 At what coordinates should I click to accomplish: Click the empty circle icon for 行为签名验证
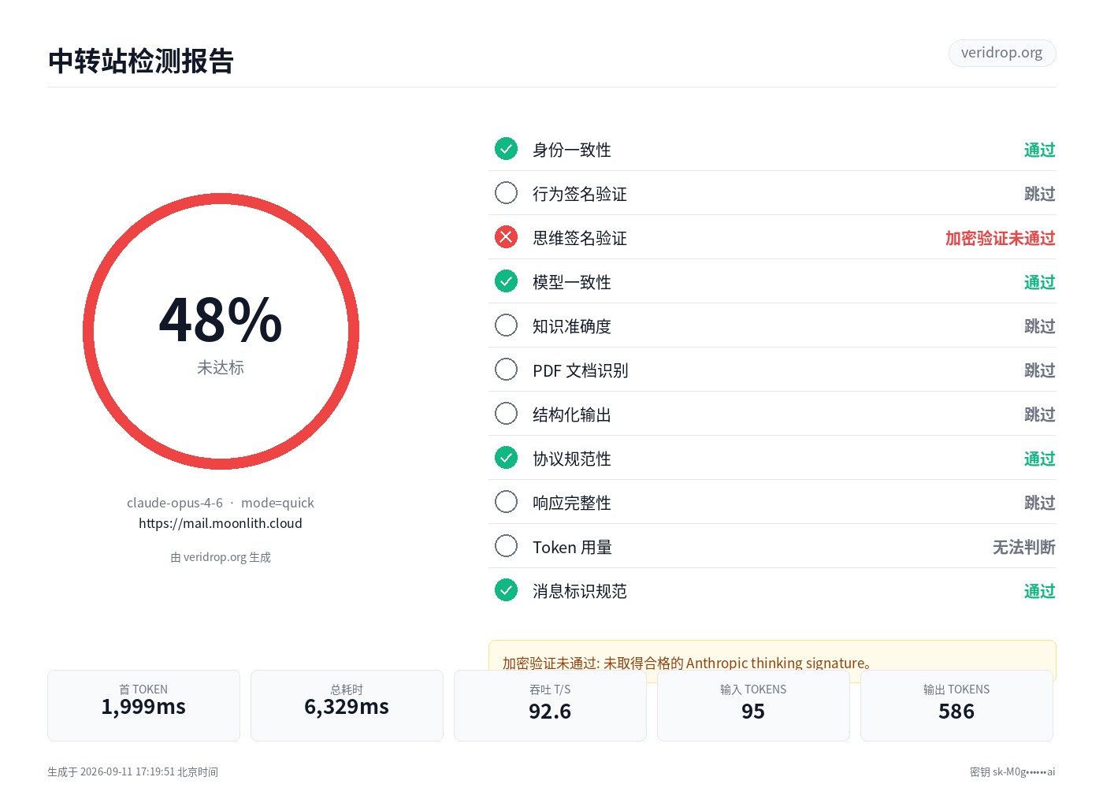point(506,193)
